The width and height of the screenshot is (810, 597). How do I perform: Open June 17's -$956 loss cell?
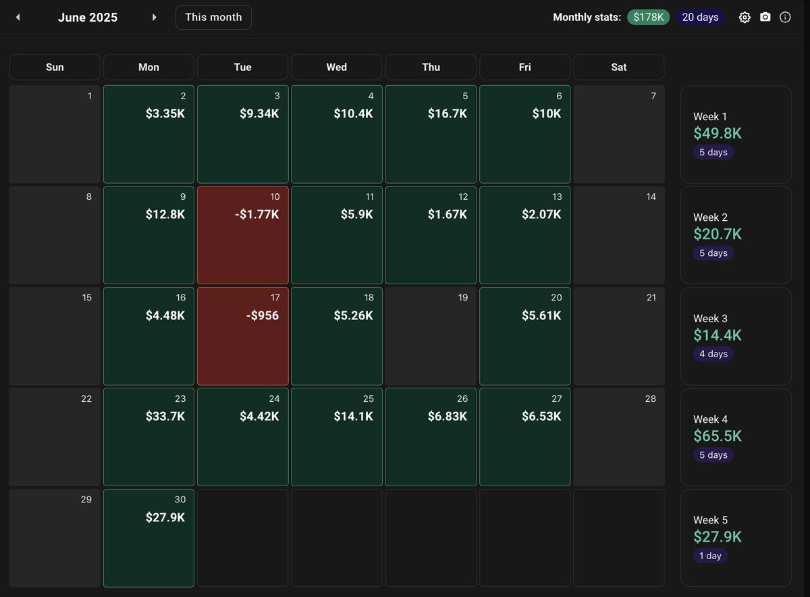(x=242, y=336)
